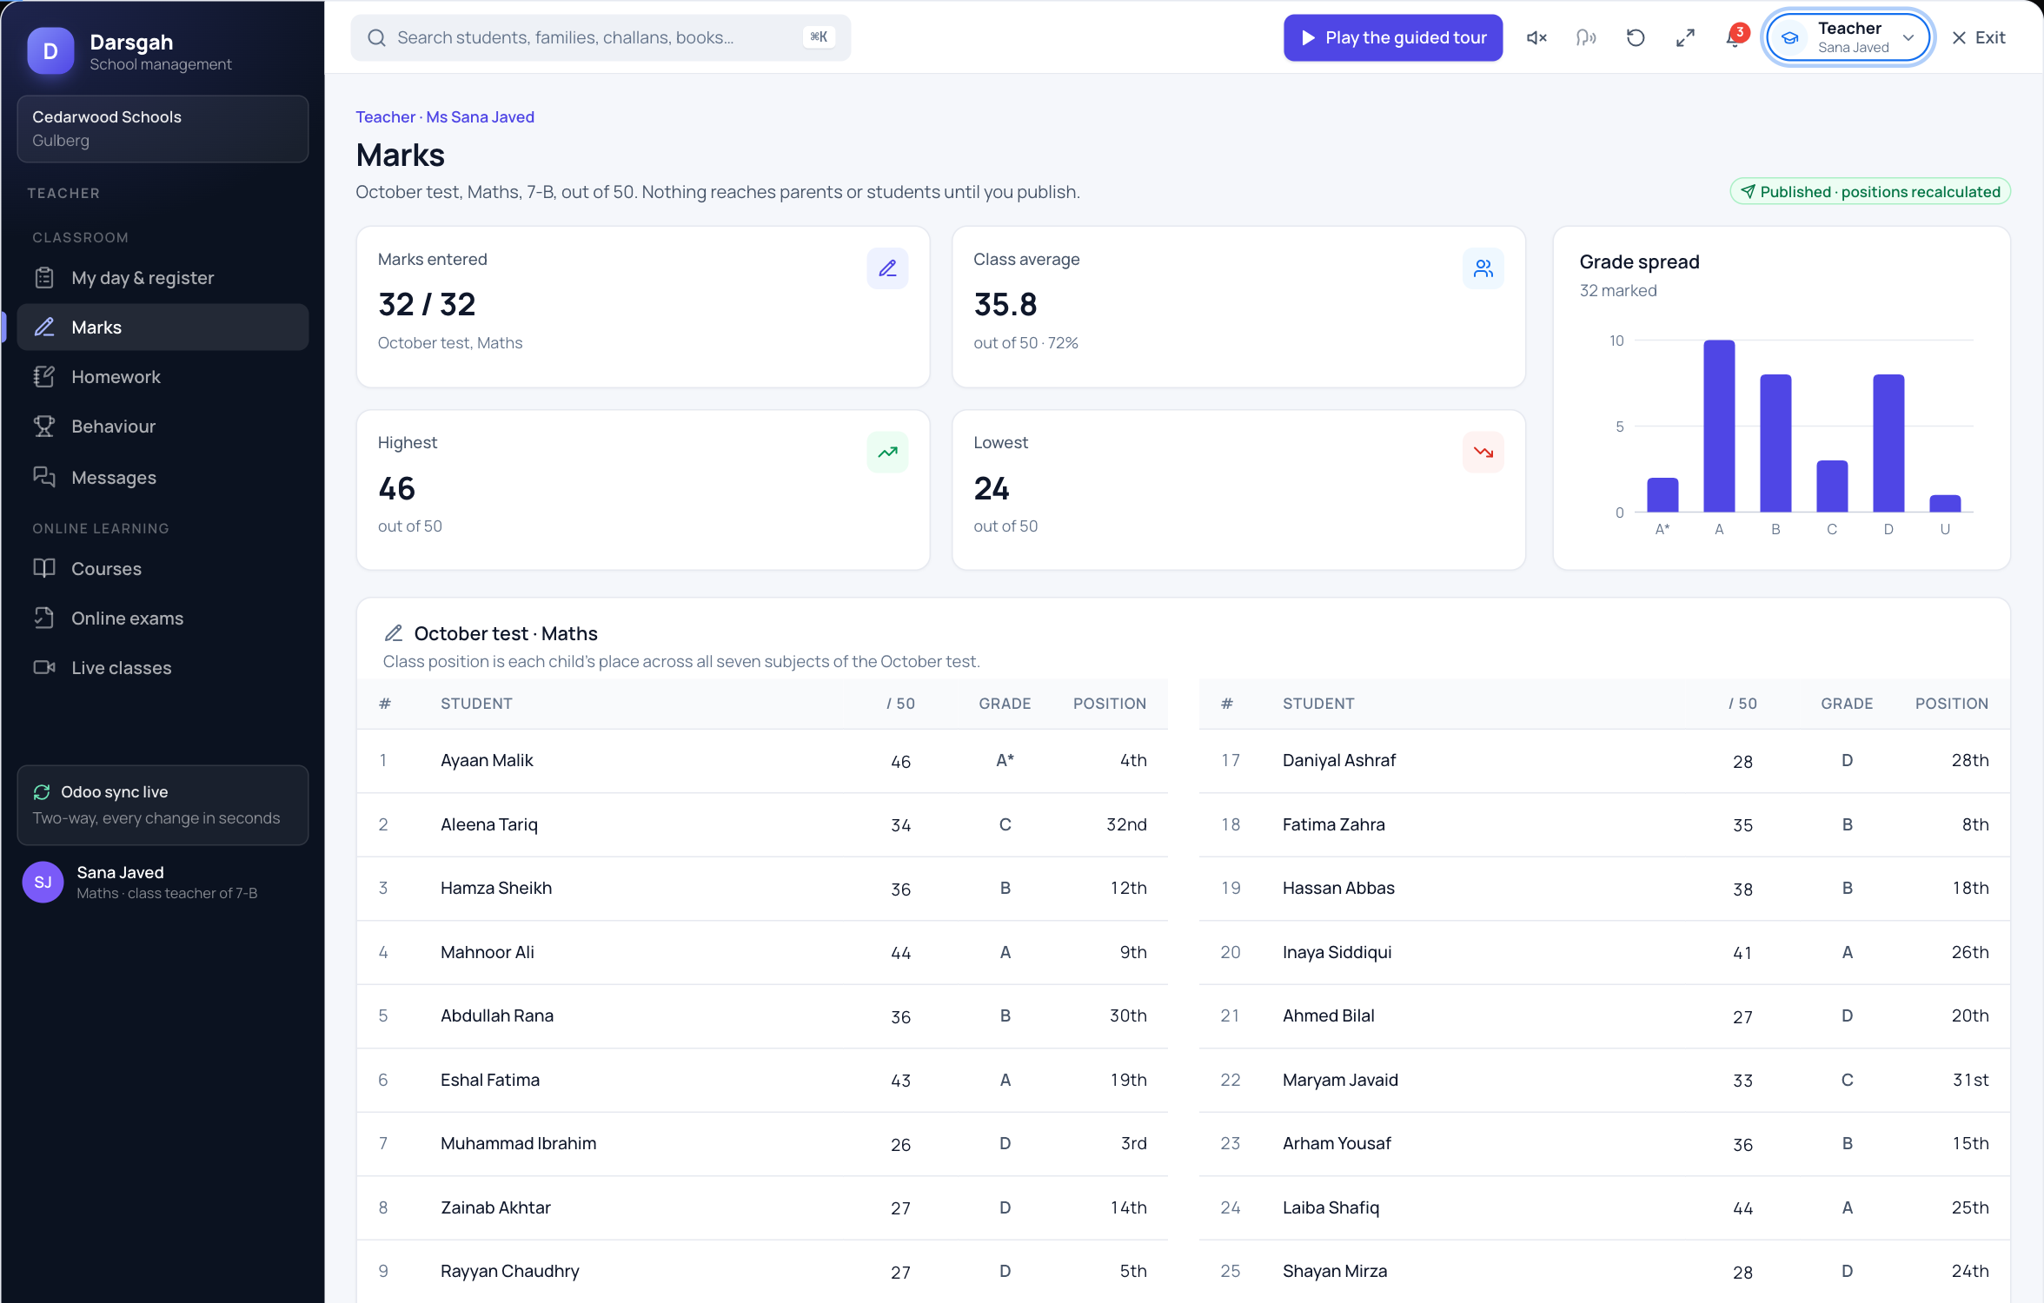The height and width of the screenshot is (1303, 2044).
Task: Toggle the voice narration icon
Action: click(1586, 37)
